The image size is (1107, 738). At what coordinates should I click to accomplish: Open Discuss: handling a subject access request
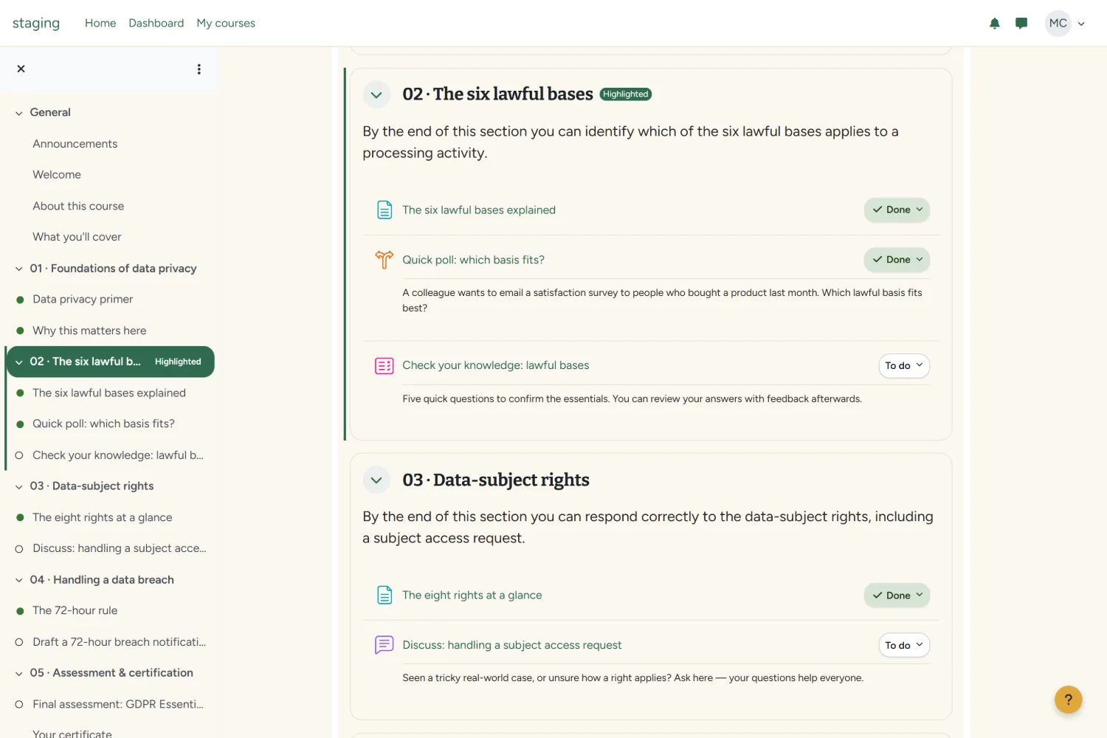point(511,645)
